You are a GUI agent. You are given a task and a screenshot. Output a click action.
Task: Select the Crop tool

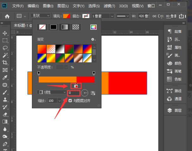[5, 62]
